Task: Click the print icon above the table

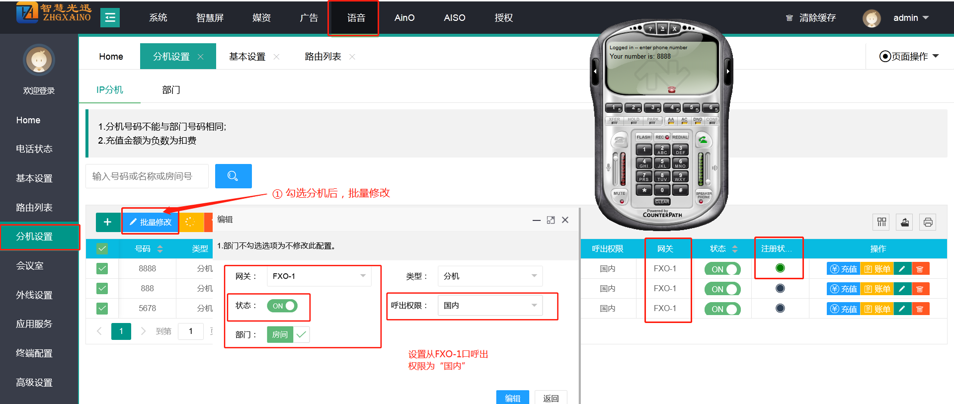Action: point(928,222)
